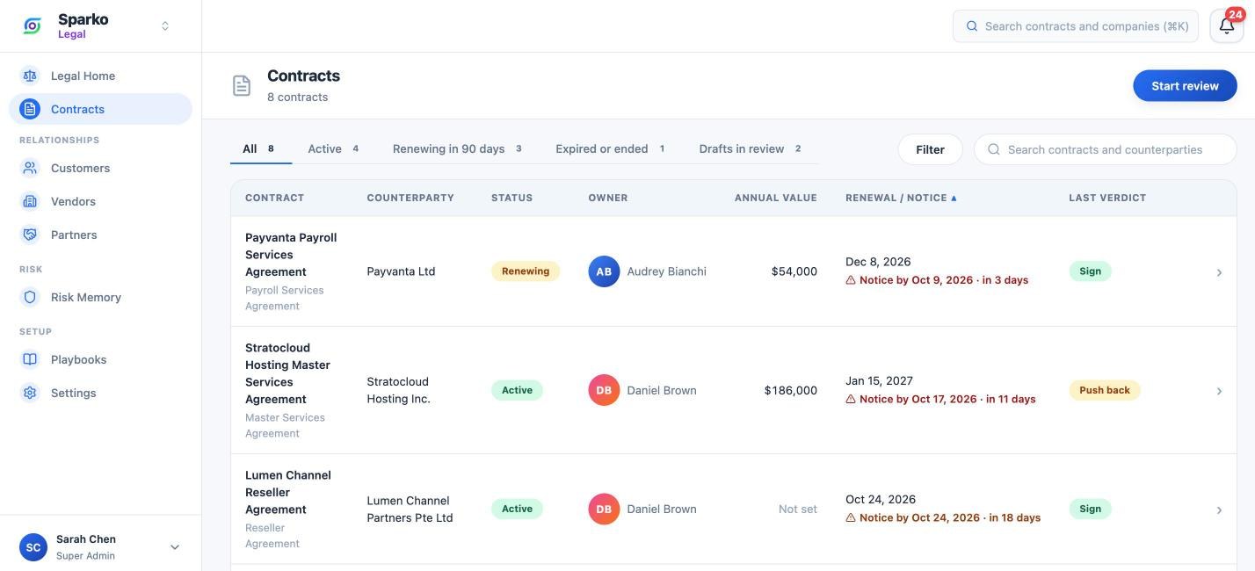The image size is (1255, 571).
Task: Open the Lumen Channel Reseller row chevron
Action: tap(1219, 510)
